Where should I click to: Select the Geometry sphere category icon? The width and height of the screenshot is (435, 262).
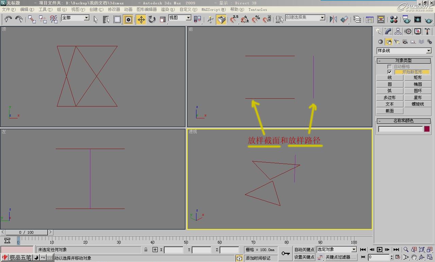coord(380,42)
